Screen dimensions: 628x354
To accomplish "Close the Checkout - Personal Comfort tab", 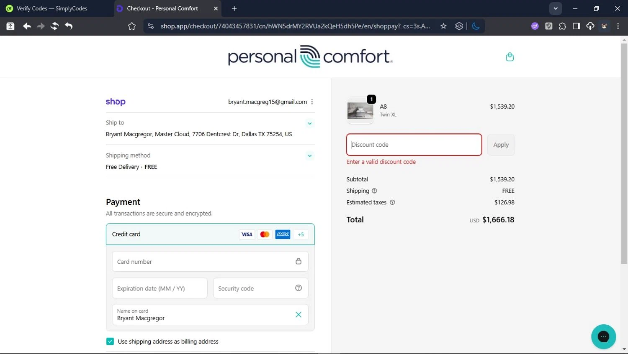I will (x=216, y=8).
